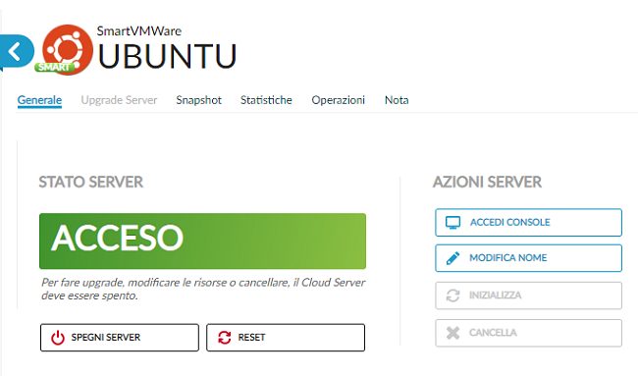Open console via Accedi Console button
The height and width of the screenshot is (376, 638).
(x=528, y=223)
